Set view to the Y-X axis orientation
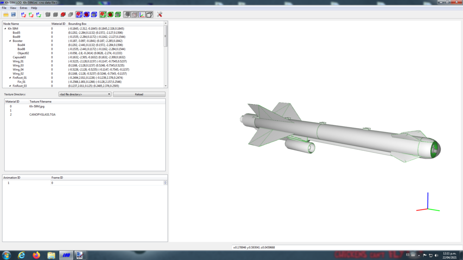The image size is (463, 260). coord(31,14)
